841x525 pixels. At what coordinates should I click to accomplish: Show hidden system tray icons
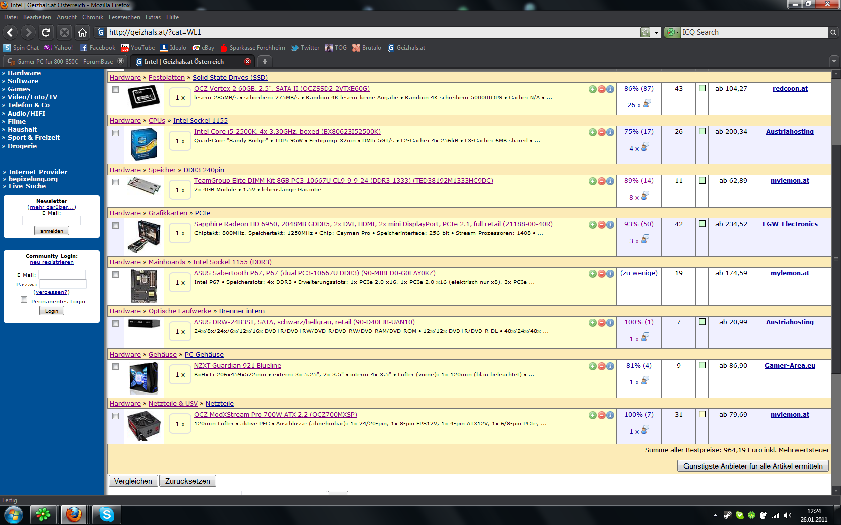click(x=715, y=515)
